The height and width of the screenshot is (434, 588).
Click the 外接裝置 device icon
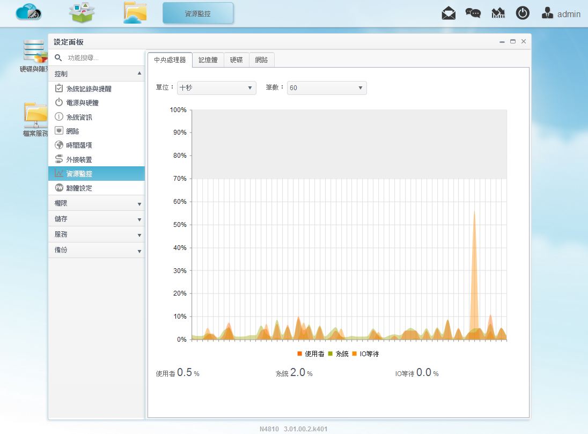59,159
